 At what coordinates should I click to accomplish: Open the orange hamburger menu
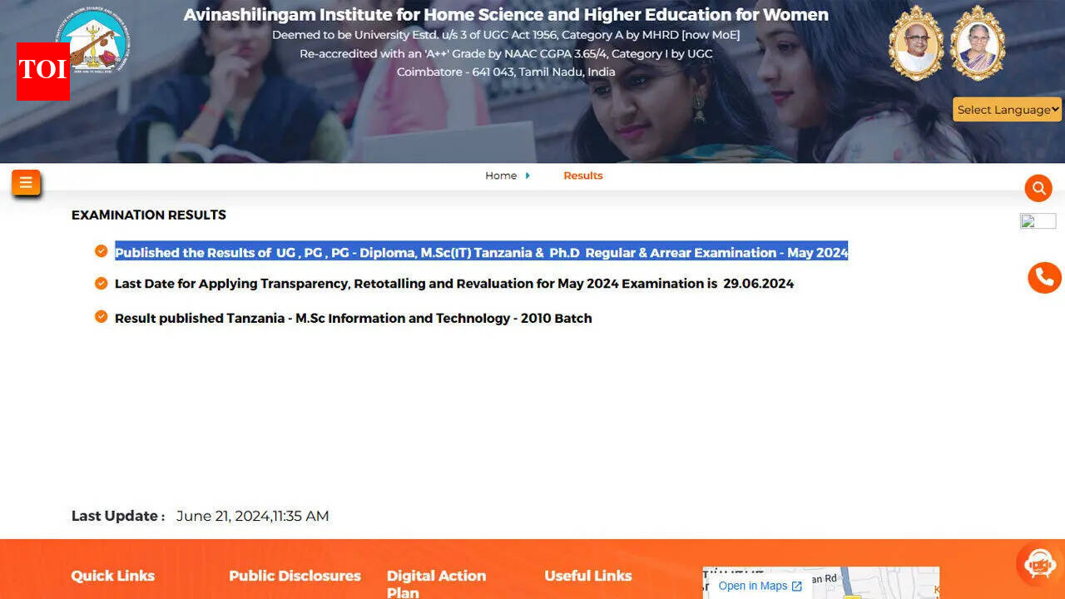(26, 183)
